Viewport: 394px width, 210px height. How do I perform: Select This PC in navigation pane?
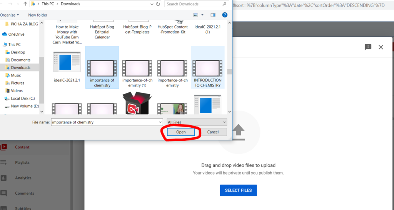(12, 45)
